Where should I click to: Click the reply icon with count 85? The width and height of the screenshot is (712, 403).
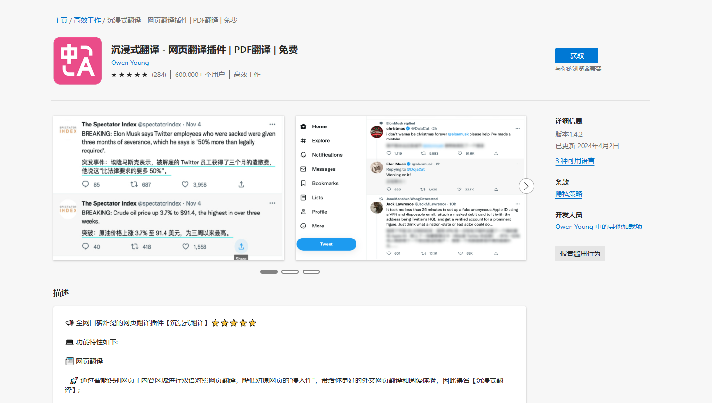pyautogui.click(x=85, y=184)
